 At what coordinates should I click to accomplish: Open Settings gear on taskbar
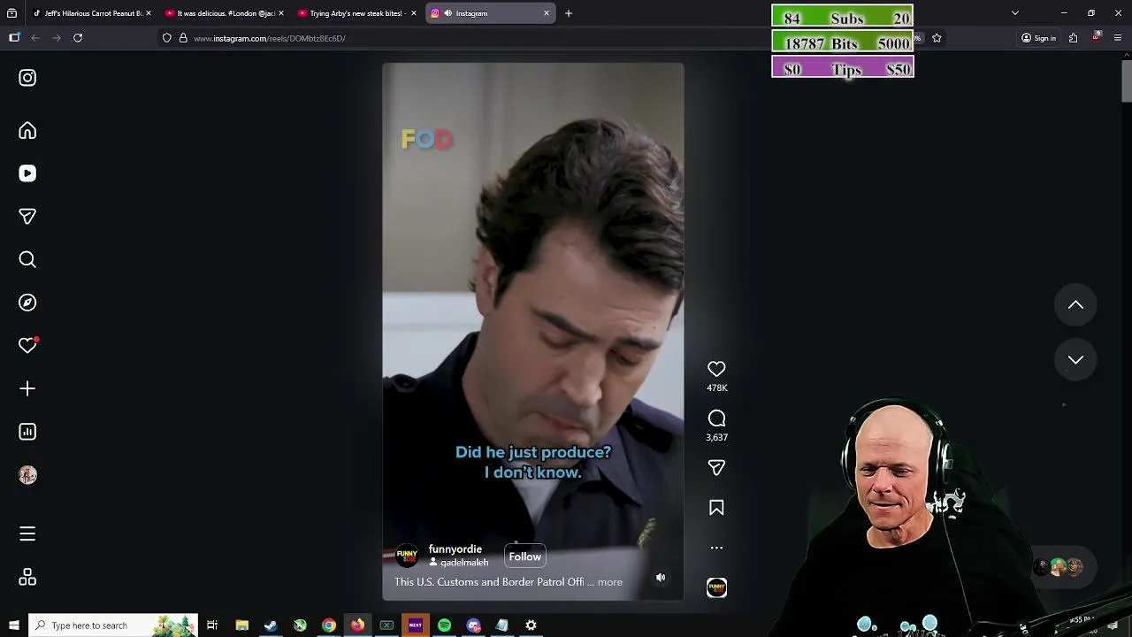(531, 625)
